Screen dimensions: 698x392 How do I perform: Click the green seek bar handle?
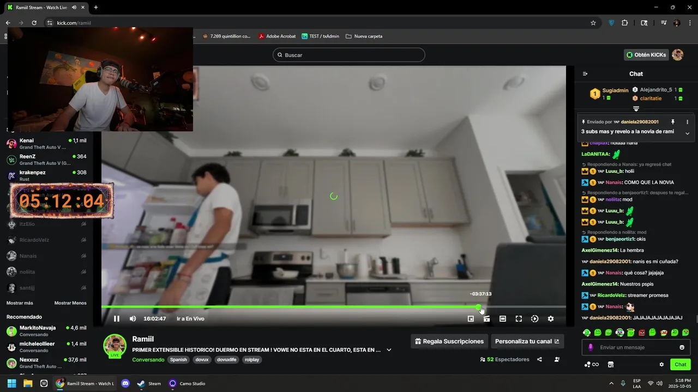pyautogui.click(x=478, y=307)
